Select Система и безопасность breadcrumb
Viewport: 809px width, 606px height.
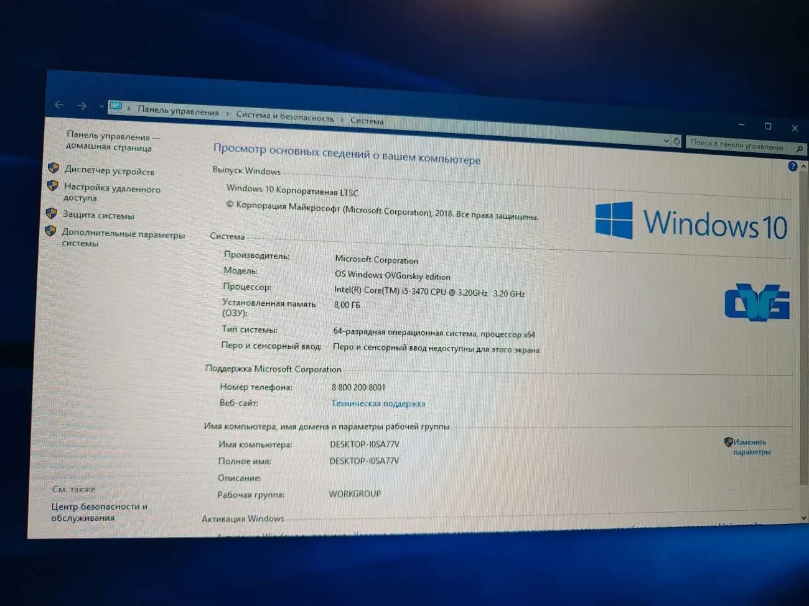(284, 116)
